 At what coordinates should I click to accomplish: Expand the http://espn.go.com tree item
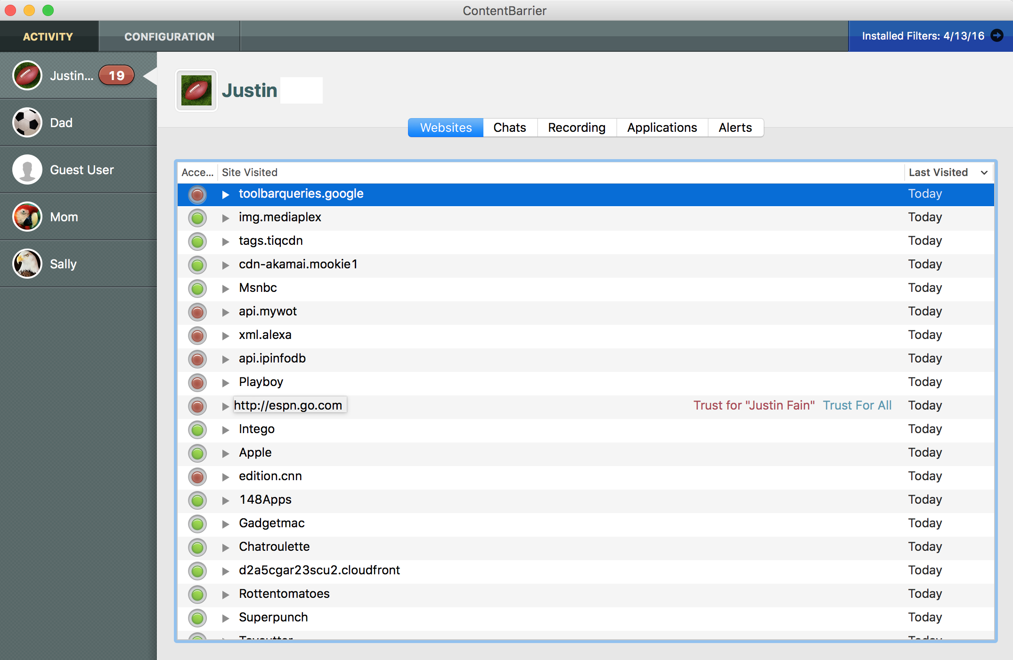tap(226, 405)
